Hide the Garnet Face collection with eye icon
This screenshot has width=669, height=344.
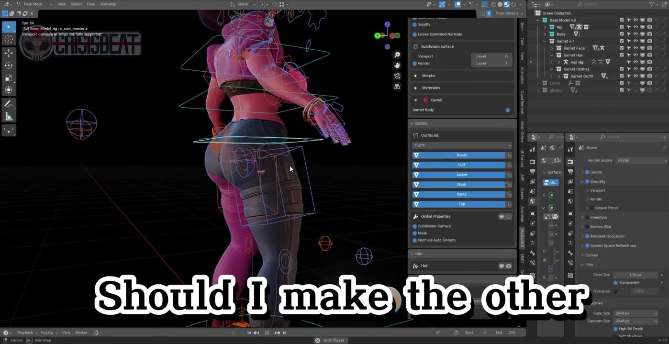click(636, 48)
